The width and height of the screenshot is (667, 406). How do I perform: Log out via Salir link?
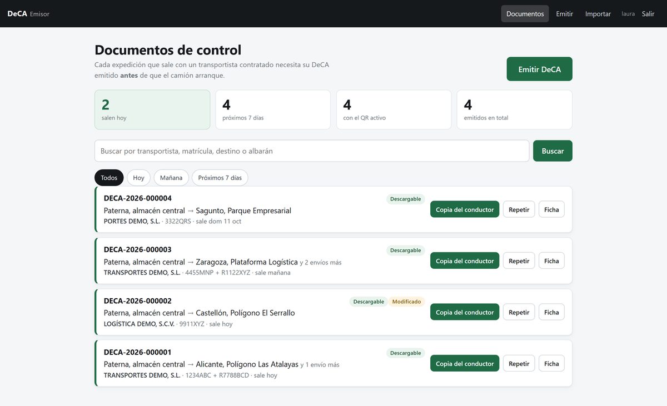point(648,14)
